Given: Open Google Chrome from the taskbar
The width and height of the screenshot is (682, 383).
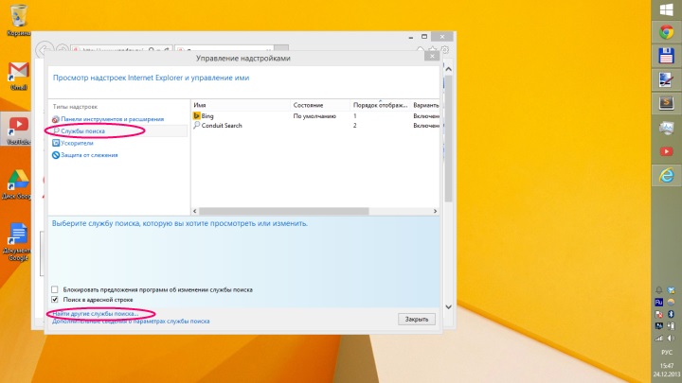Looking at the screenshot, I should (666, 32).
